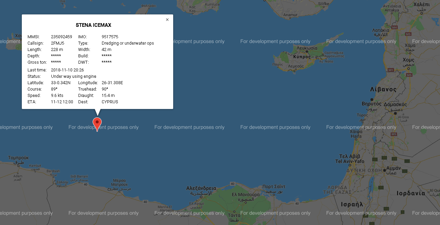The height and width of the screenshot is (225, 440).
Task: Click Λίβανος country label on map
Action: [383, 90]
